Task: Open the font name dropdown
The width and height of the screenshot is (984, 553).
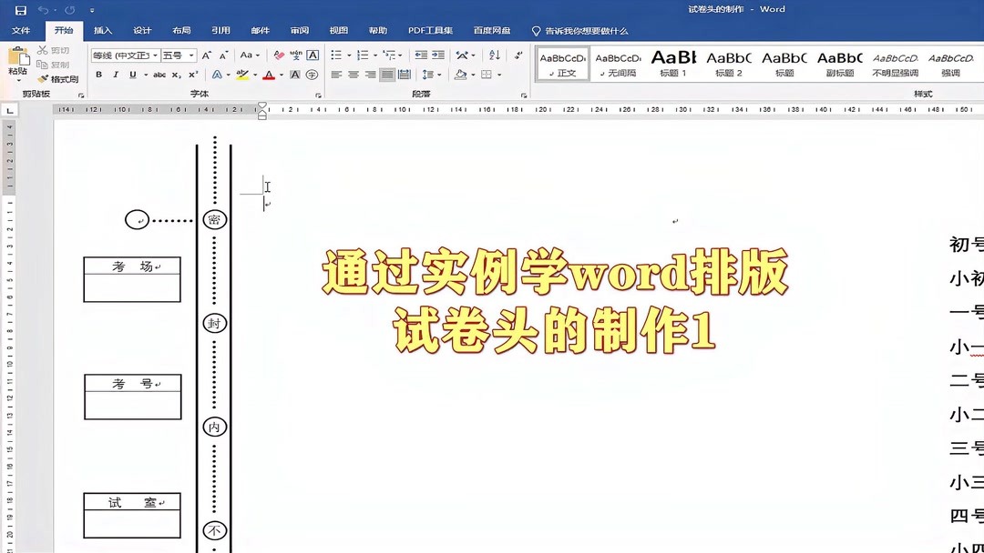Action: [x=155, y=55]
